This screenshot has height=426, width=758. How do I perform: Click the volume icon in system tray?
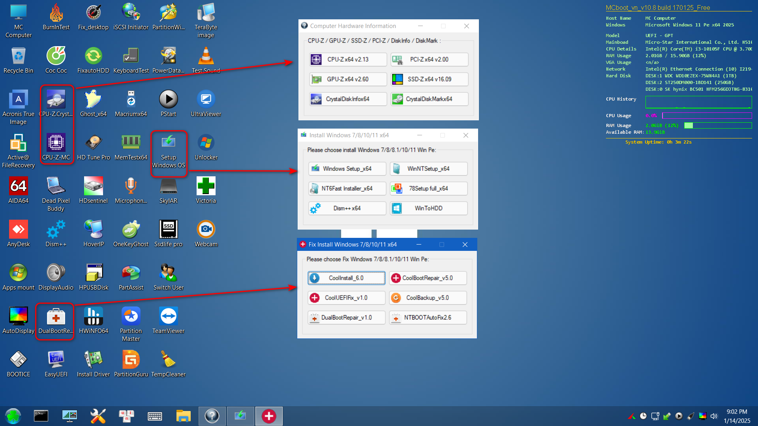click(714, 416)
